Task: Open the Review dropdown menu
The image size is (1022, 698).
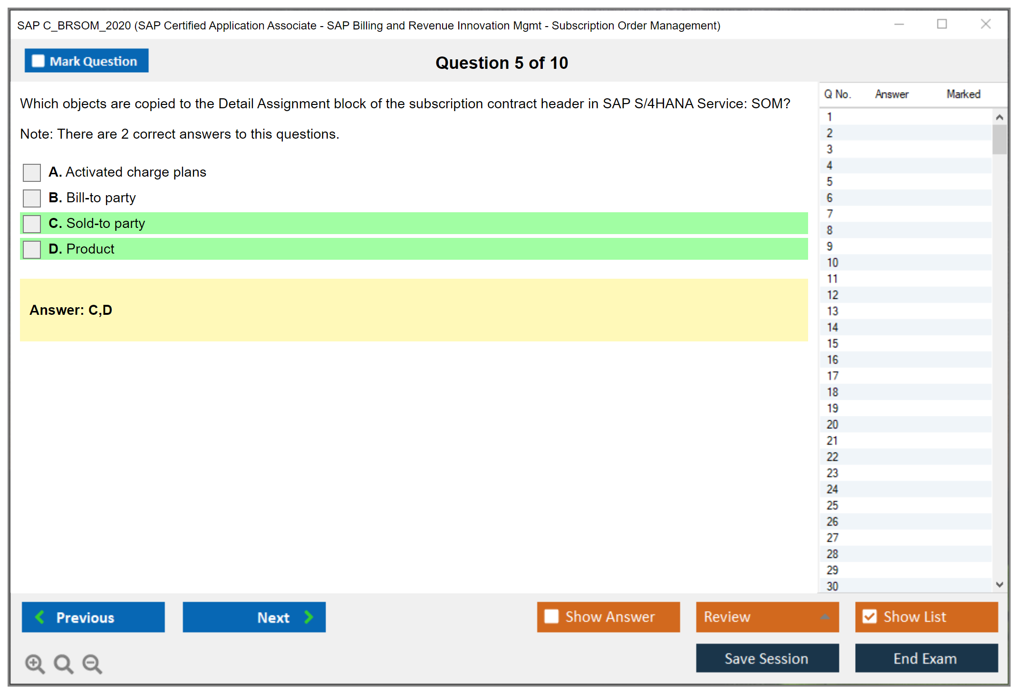Action: [x=825, y=617]
